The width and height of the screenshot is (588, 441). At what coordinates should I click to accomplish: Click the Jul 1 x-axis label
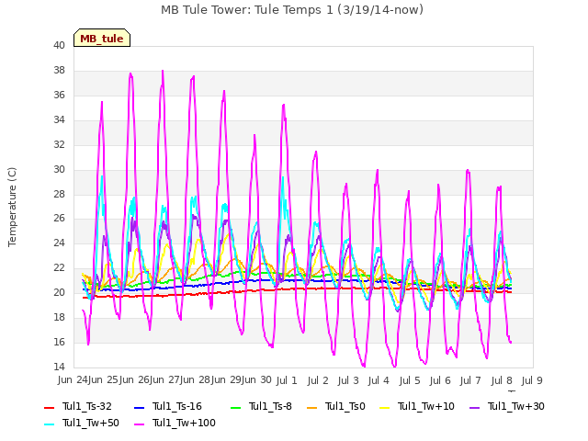[x=287, y=380]
